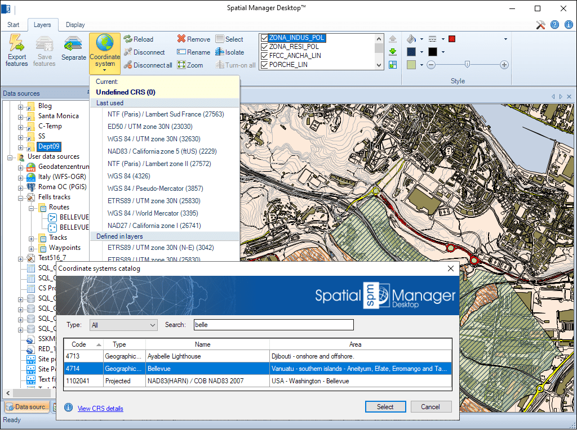
Task: Sort catalog by the Code column header
Action: [83, 344]
